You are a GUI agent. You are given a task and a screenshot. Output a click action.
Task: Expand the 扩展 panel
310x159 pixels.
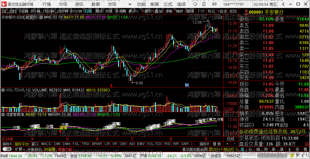tap(20, 149)
